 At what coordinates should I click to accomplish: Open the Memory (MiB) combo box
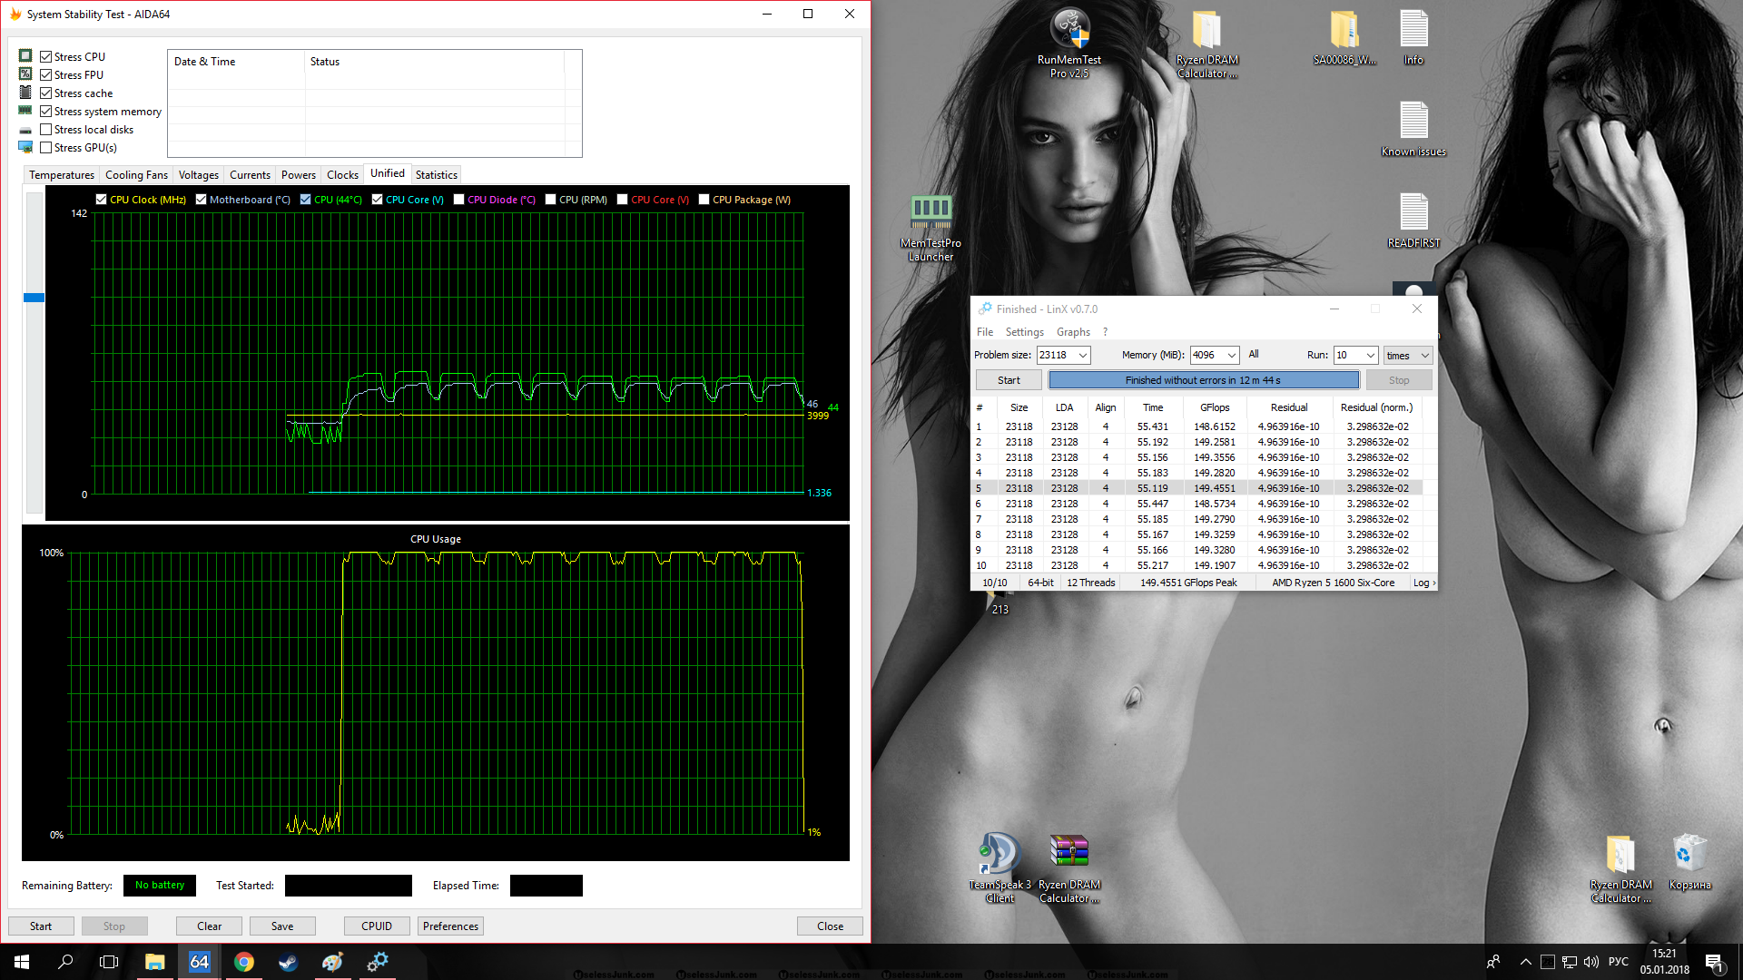(x=1231, y=356)
